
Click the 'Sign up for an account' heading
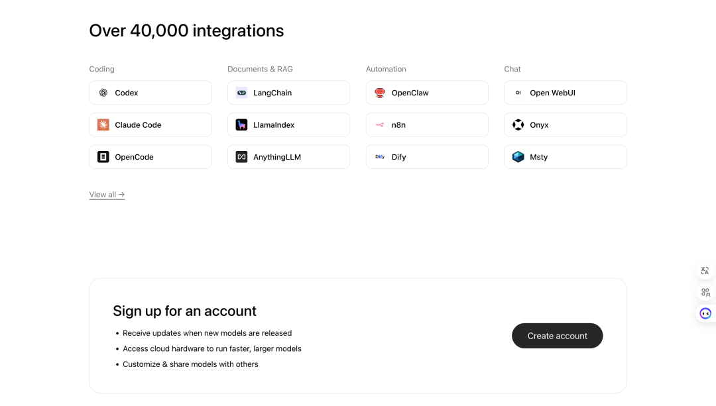(x=184, y=311)
